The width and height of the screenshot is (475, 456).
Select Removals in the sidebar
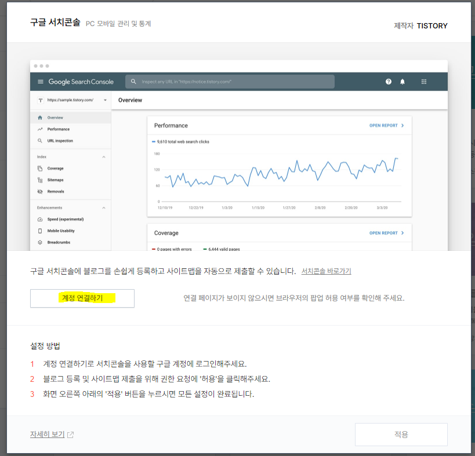click(x=71, y=192)
